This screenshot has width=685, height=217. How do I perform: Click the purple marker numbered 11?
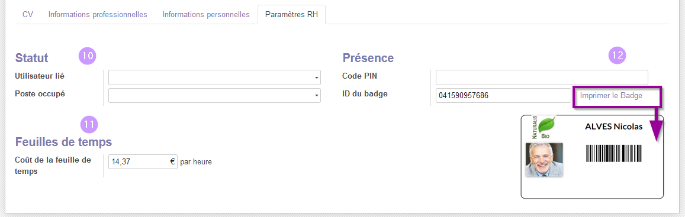pyautogui.click(x=89, y=124)
